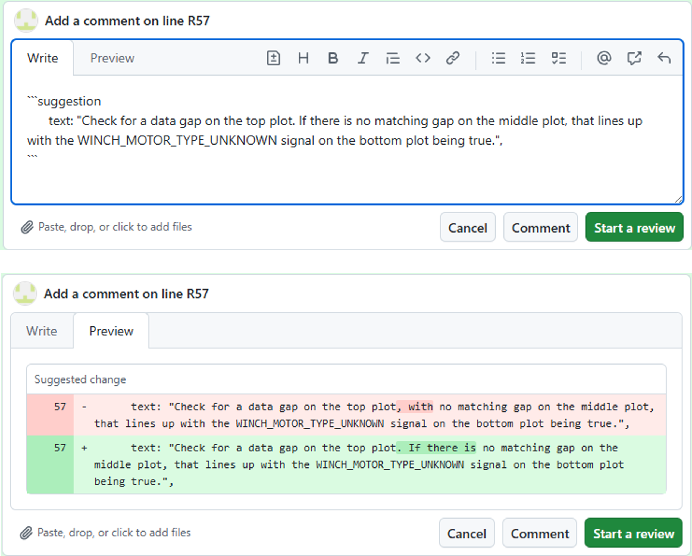This screenshot has width=692, height=556.
Task: Add heading text with the H icon
Action: pyautogui.click(x=303, y=58)
